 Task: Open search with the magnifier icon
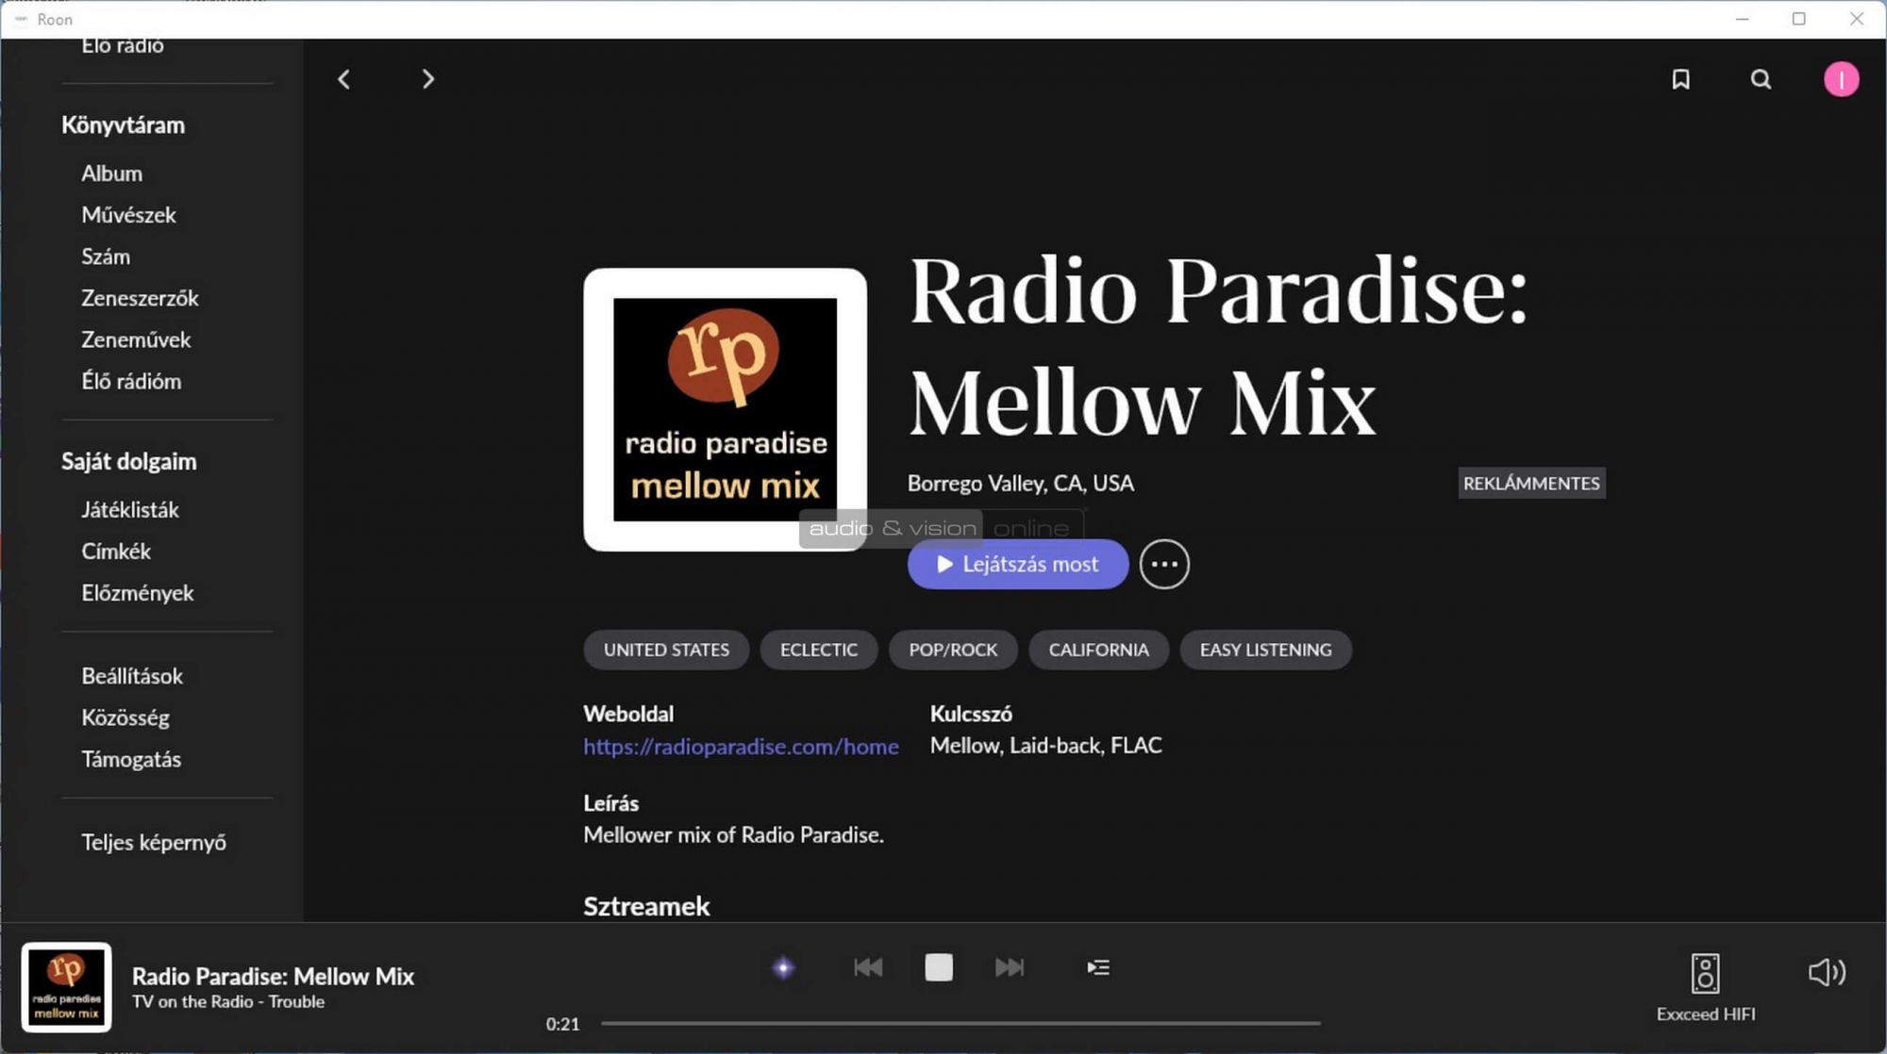[1761, 79]
